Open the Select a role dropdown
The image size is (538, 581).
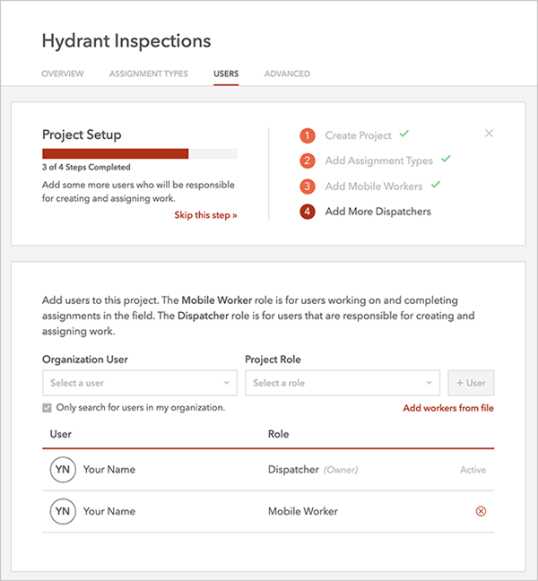[x=342, y=383]
